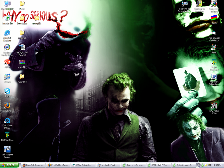
Task: Open the animg121 folder in the top row
Action: (x=37, y=18)
